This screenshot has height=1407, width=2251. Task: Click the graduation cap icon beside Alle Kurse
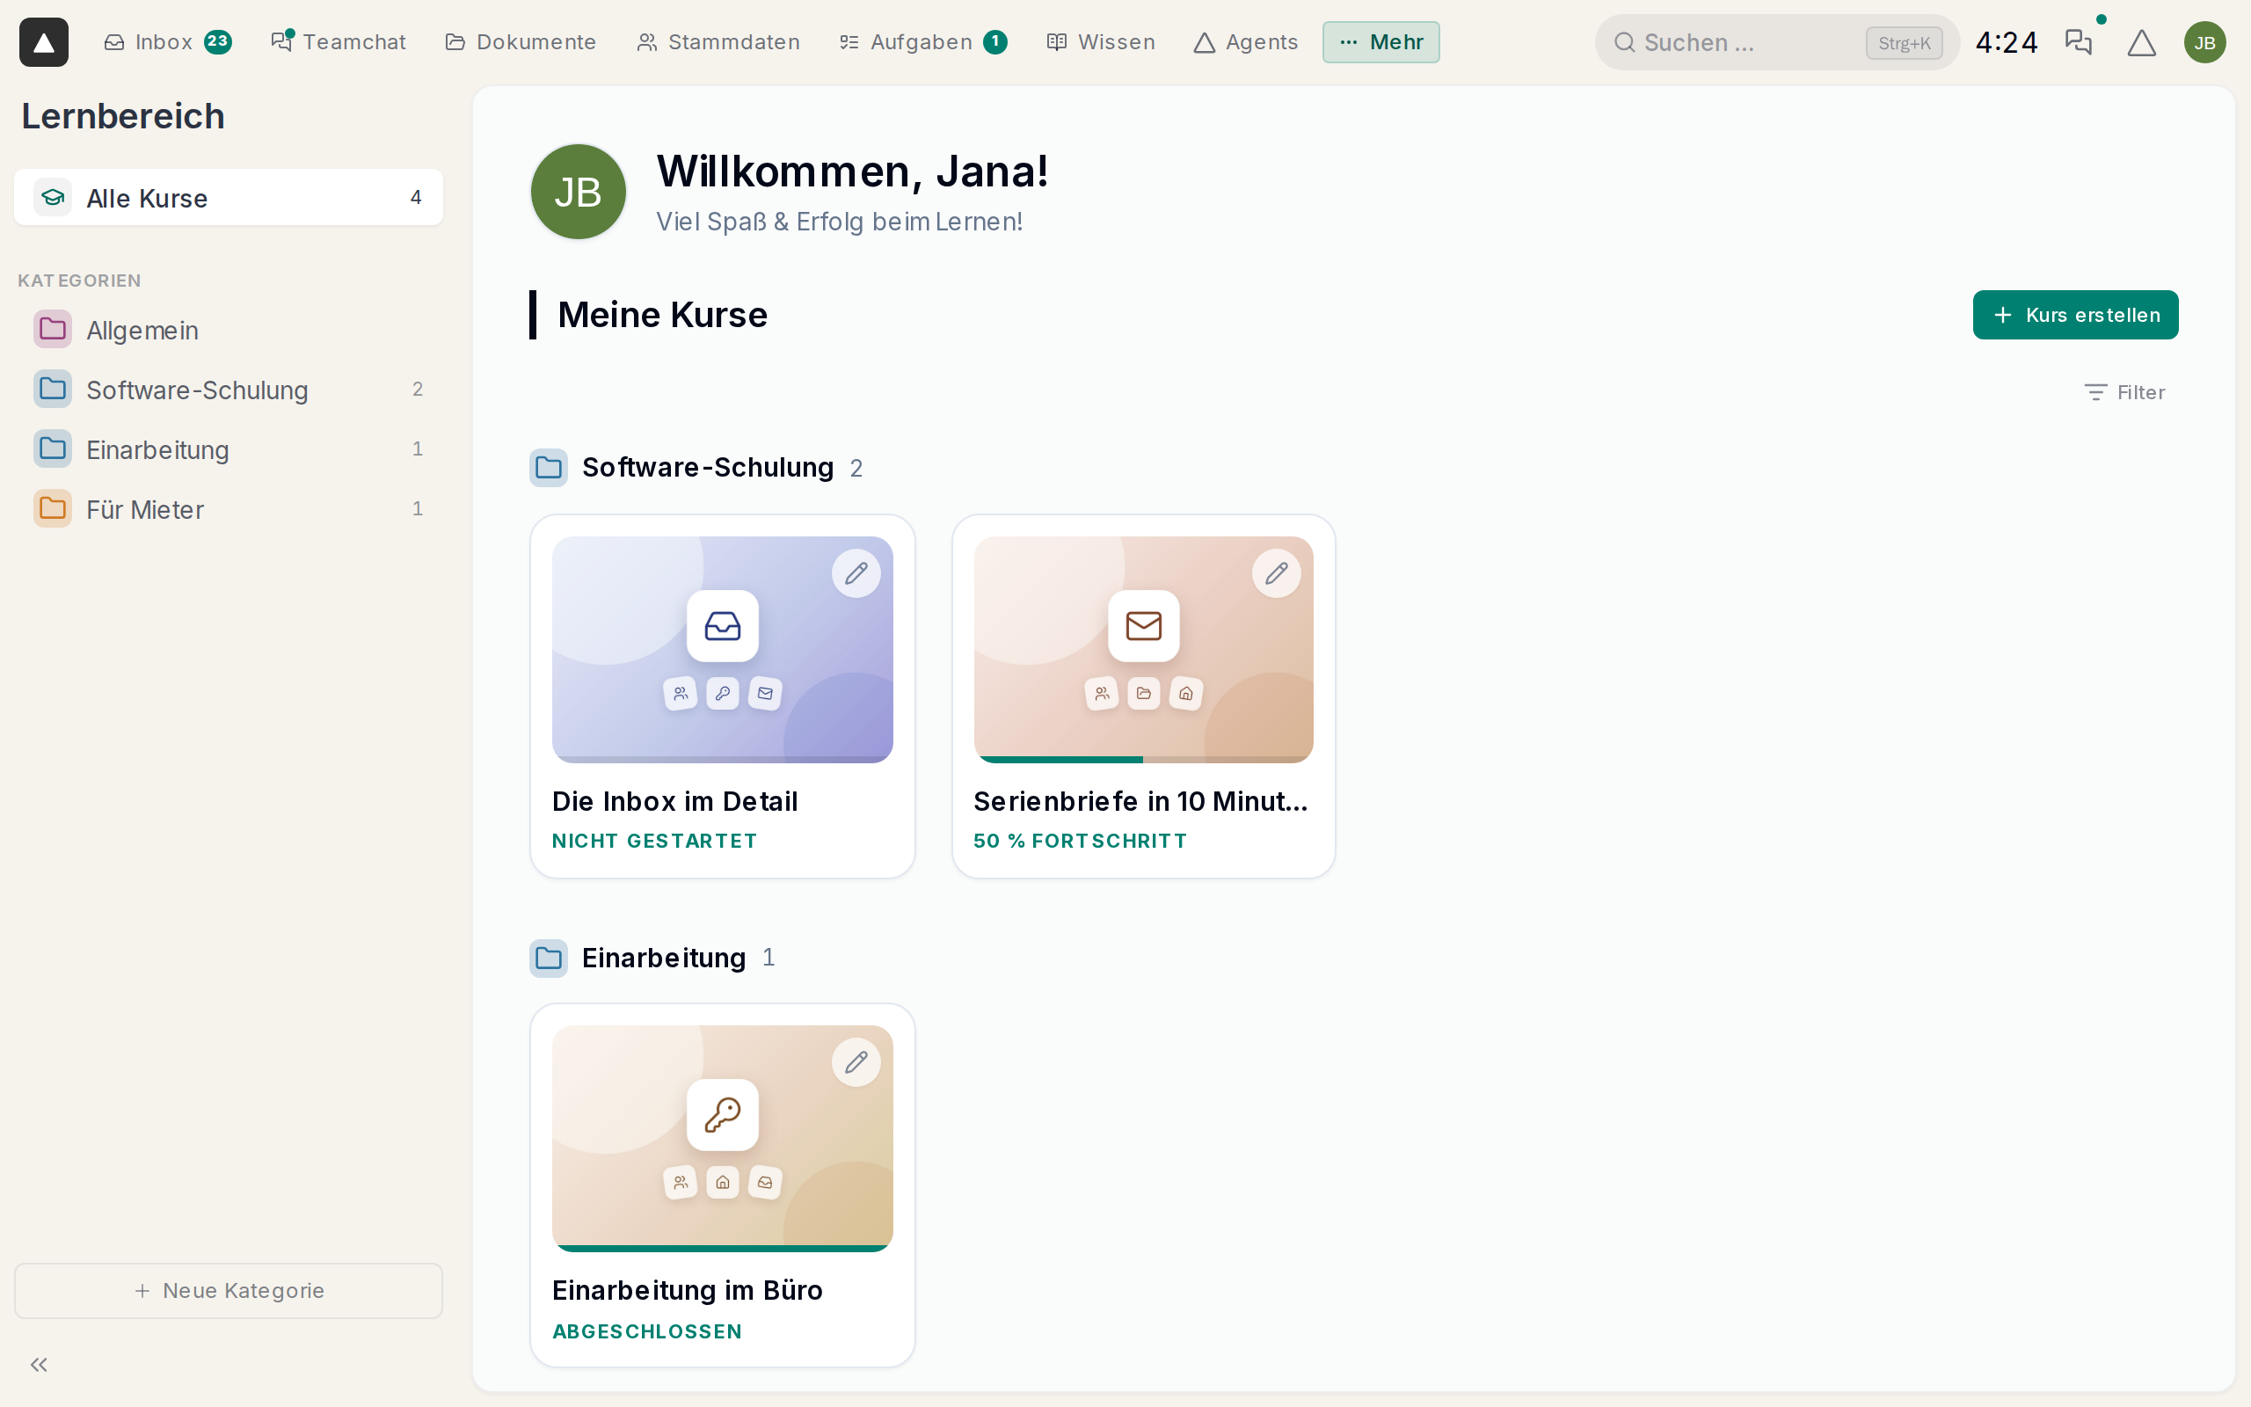coord(53,197)
